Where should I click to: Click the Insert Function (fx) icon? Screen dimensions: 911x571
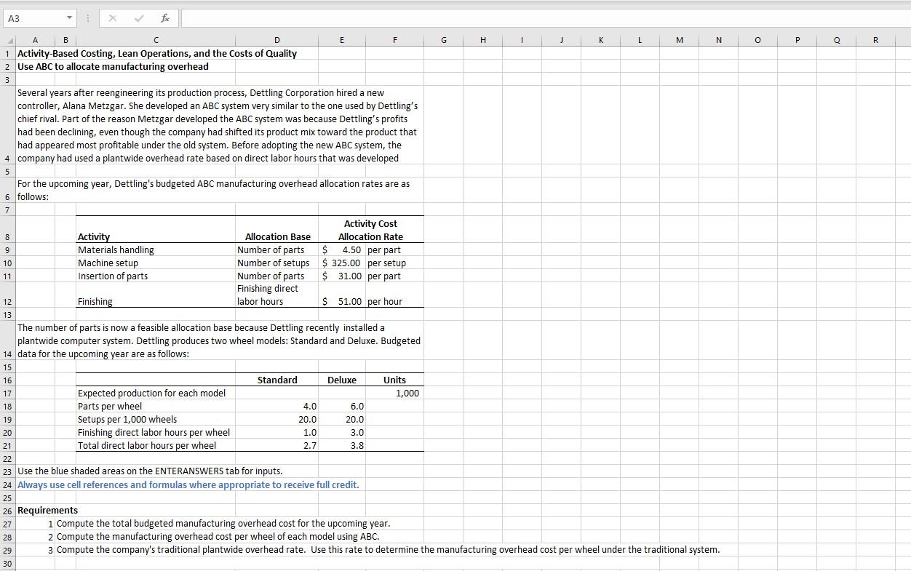point(164,17)
